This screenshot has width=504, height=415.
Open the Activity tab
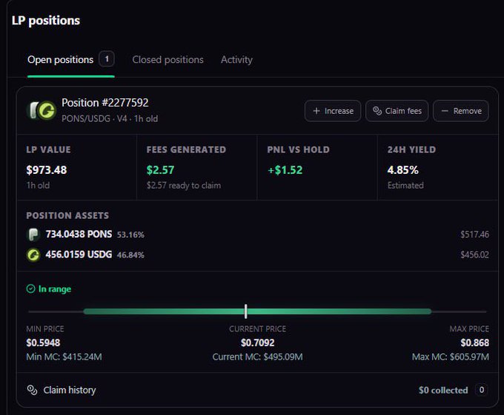click(236, 60)
